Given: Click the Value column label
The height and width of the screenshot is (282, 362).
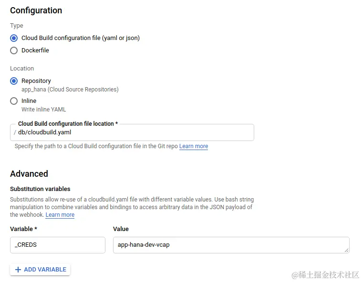Looking at the screenshot, I should [x=121, y=229].
